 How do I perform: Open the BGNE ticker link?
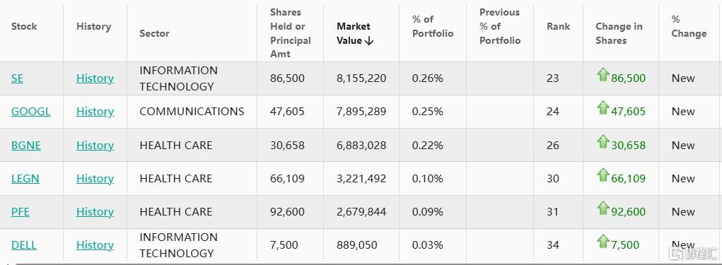[25, 146]
